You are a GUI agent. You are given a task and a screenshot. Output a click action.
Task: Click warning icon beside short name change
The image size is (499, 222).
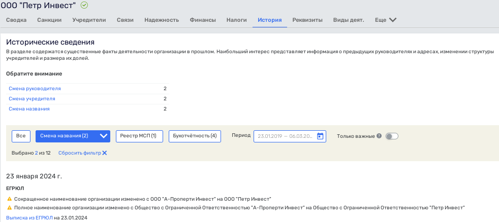9,199
